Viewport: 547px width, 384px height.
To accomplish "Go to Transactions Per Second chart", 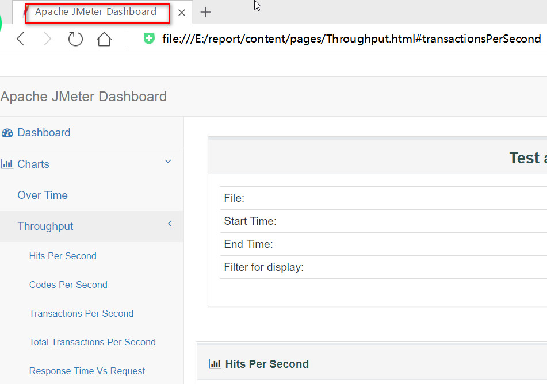I will click(x=81, y=313).
